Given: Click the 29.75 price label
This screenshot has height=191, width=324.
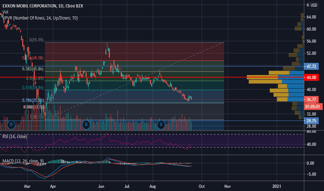Looking at the screenshot, I should coord(311,121).
